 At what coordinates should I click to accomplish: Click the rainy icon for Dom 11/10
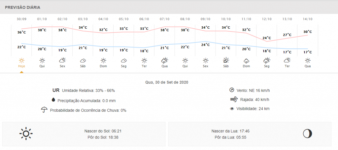(246, 60)
